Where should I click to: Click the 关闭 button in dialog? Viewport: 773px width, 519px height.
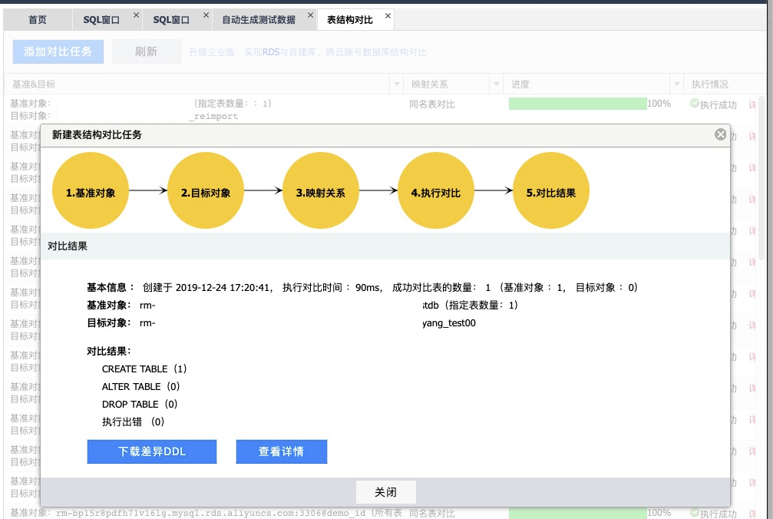[x=385, y=492]
